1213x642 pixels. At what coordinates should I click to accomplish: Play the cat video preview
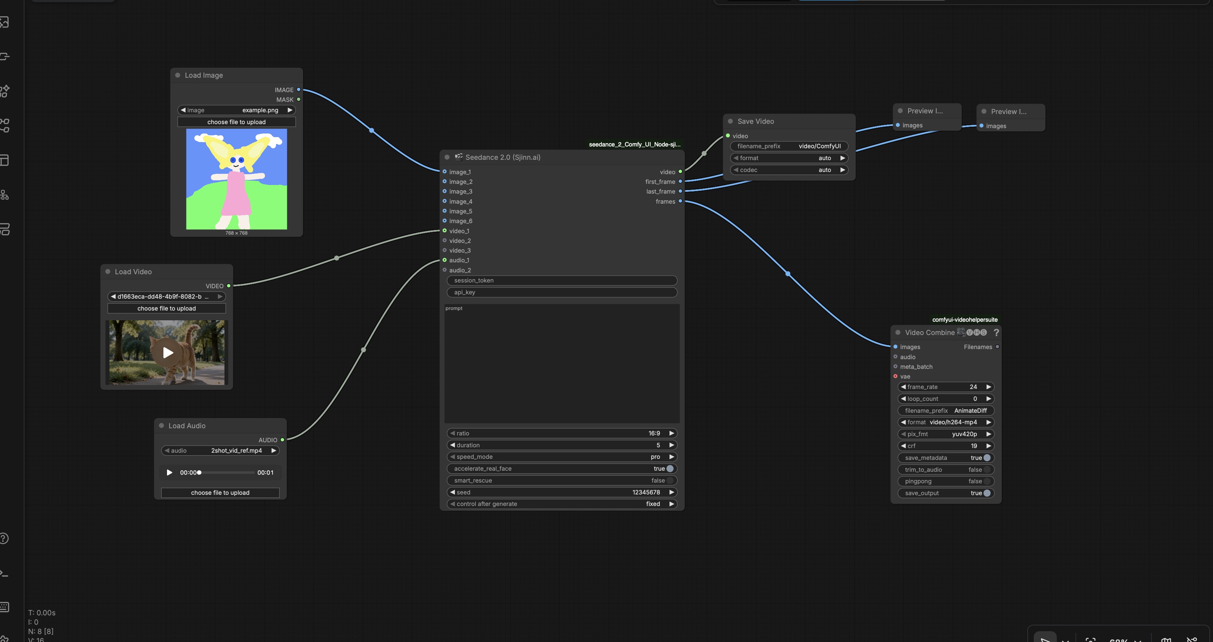pyautogui.click(x=167, y=352)
